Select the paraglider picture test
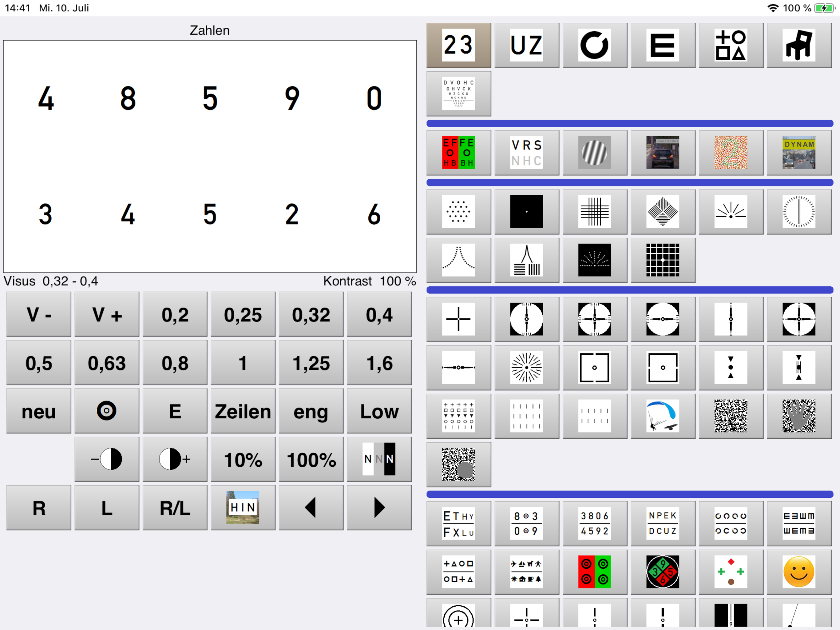This screenshot has height=630, width=840. [663, 416]
